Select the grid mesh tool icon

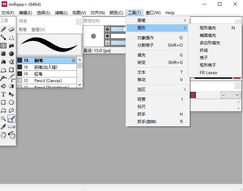(x=3, y=46)
